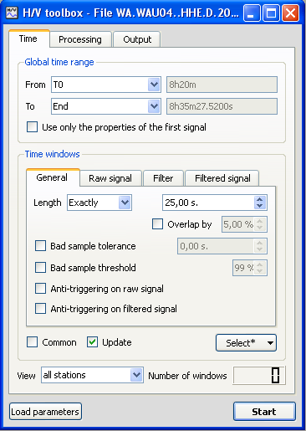
Task: Switch to the Processing tab
Action: (x=80, y=39)
